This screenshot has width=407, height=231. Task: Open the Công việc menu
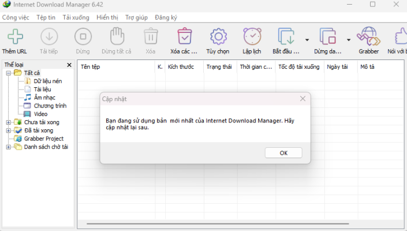[x=16, y=17]
